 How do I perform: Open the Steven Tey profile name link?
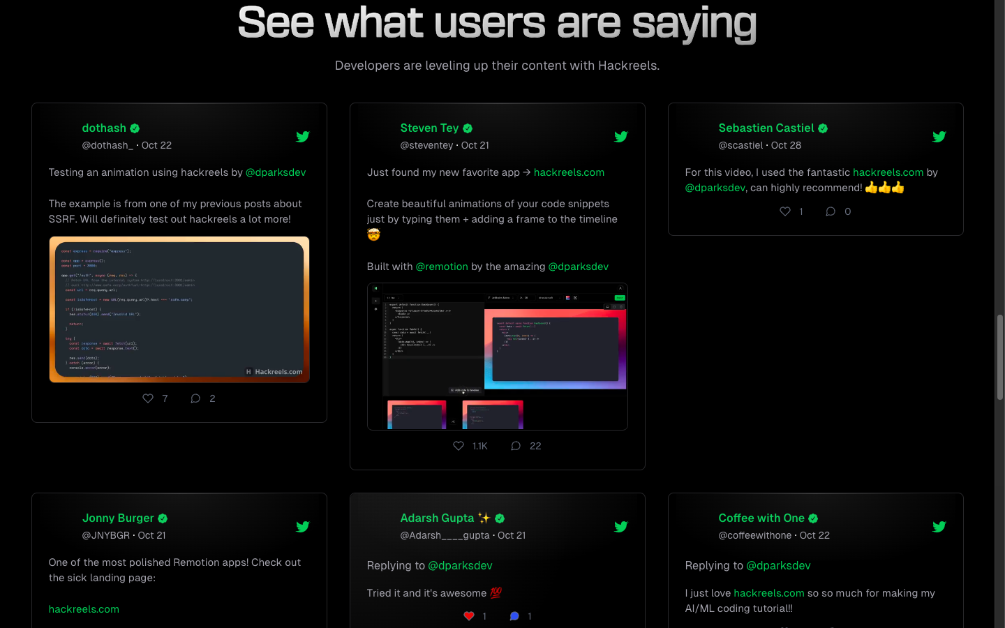pyautogui.click(x=429, y=128)
